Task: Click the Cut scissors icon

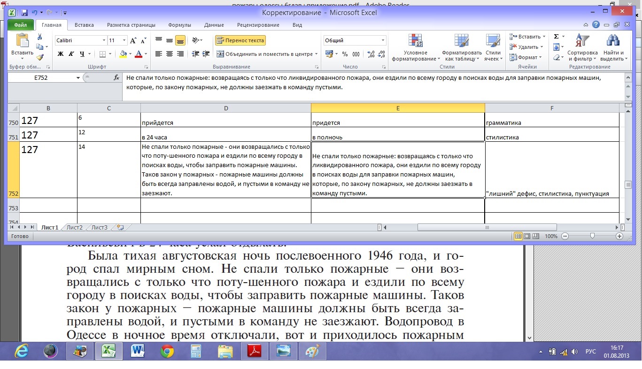Action: pos(40,37)
